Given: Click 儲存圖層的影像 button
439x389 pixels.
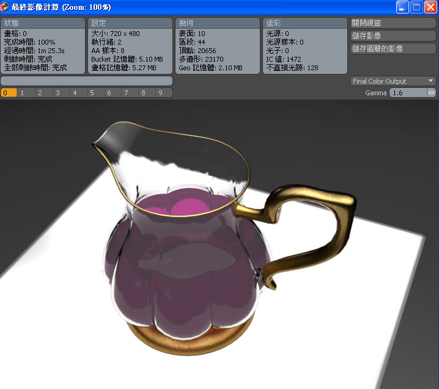Looking at the screenshot, I should 393,49.
